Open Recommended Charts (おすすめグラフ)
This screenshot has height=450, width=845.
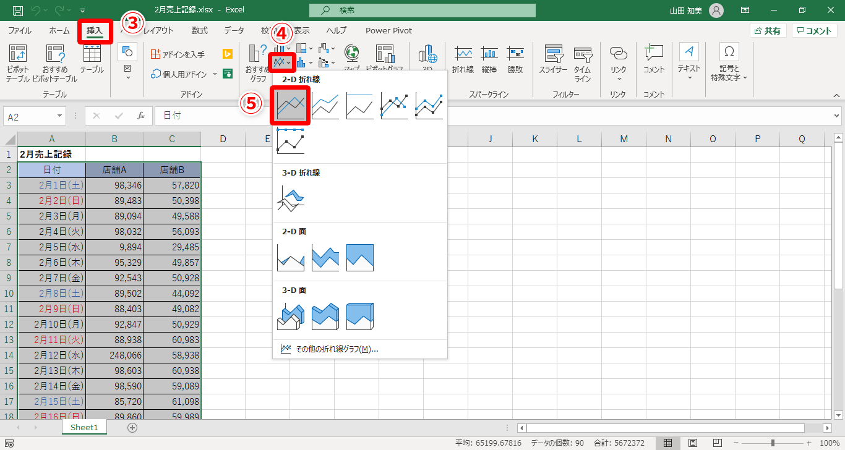click(x=257, y=64)
